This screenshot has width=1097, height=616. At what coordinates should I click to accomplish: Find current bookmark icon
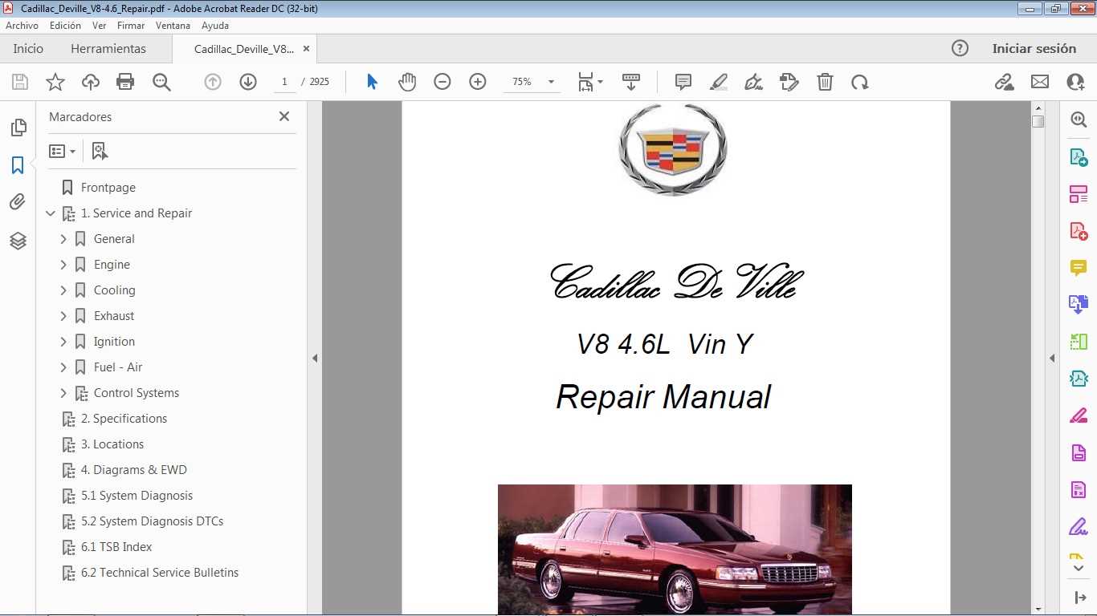click(x=100, y=151)
